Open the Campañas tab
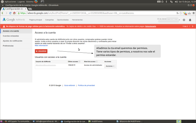The width and height of the screenshot is (196, 123). pyautogui.click(x=49, y=20)
